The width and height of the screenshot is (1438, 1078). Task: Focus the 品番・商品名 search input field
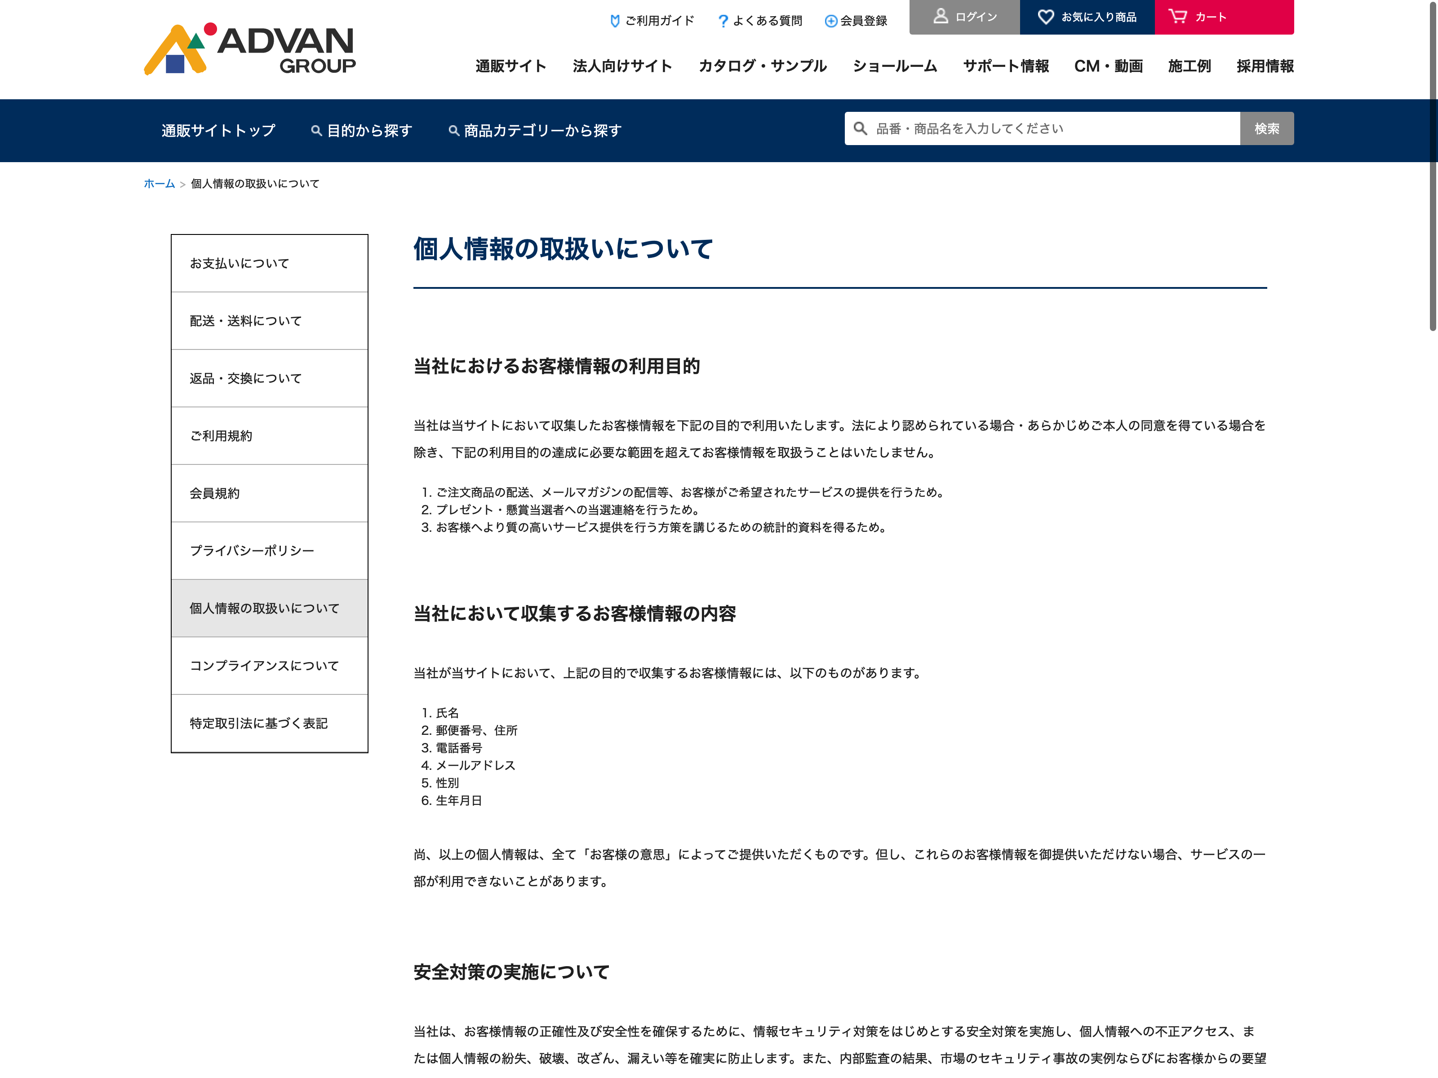[1053, 128]
